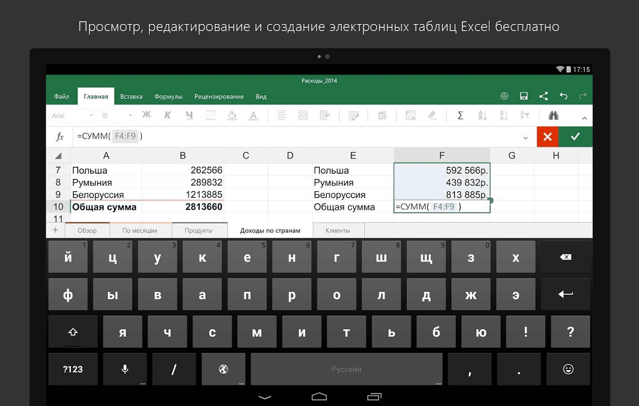This screenshot has height=406, width=639.
Task: Sort descending Я-А
Action: [504, 115]
